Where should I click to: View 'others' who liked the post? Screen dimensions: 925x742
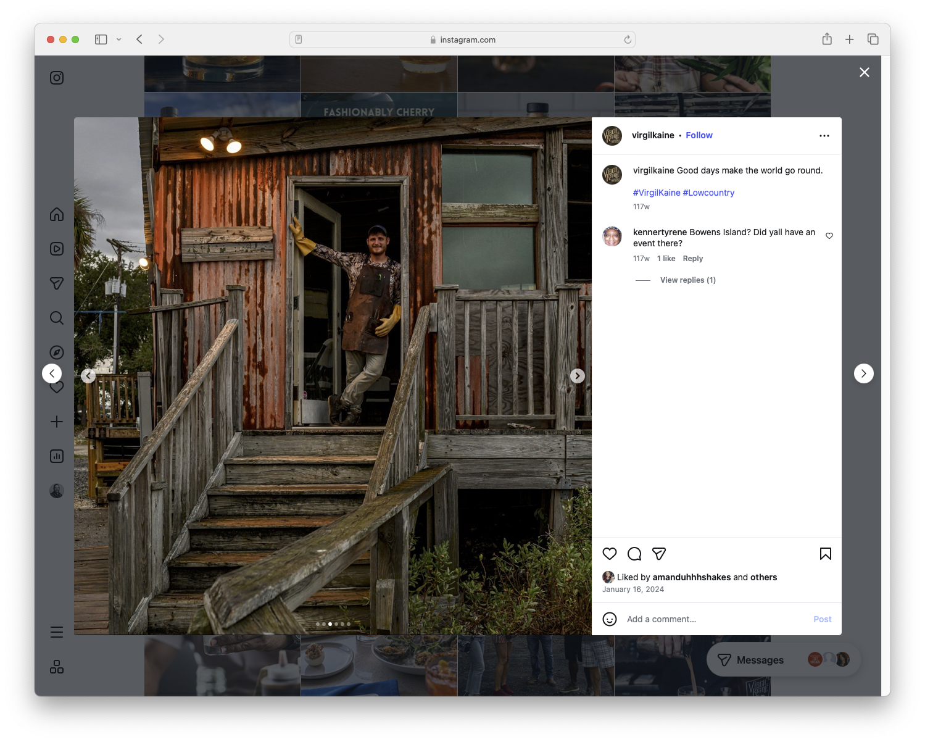764,577
